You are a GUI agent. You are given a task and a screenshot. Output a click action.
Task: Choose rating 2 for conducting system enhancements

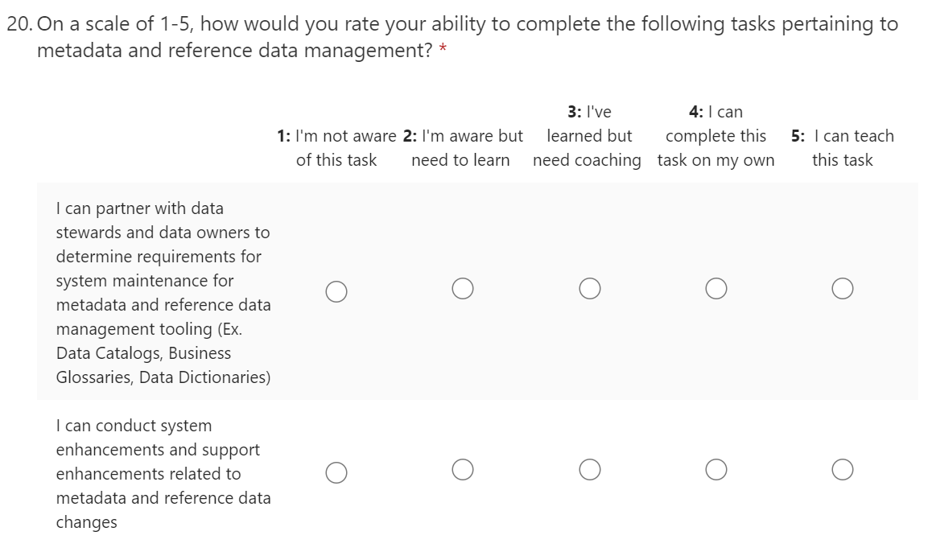point(462,469)
